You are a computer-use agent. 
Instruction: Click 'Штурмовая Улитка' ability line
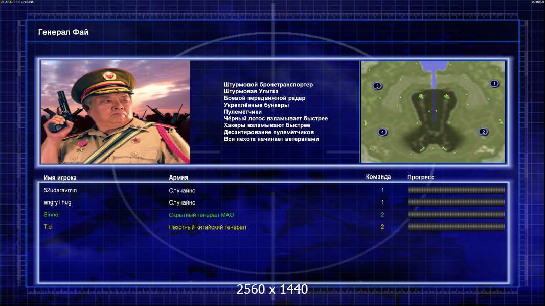tap(251, 91)
